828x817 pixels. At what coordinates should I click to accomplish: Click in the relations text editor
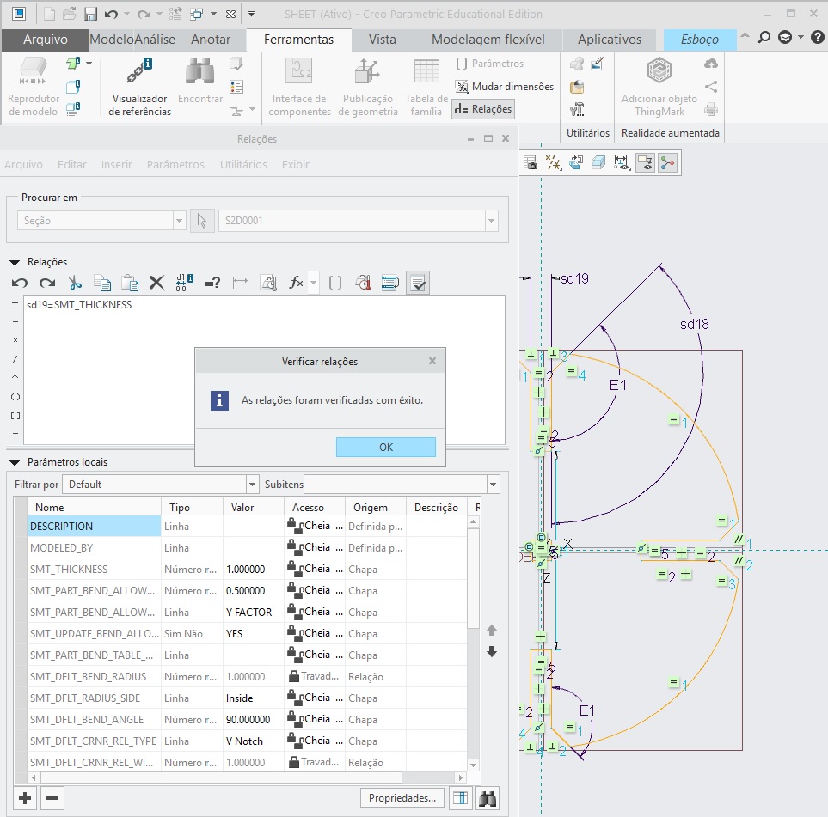tap(264, 369)
